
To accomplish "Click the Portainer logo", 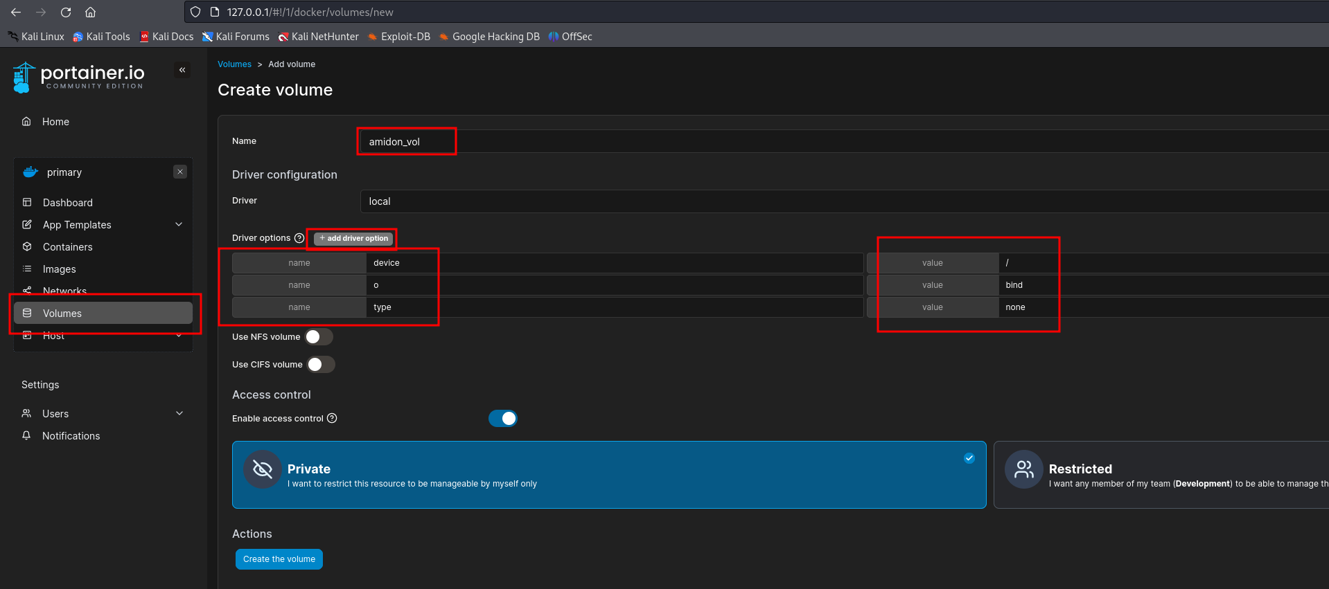I will [x=78, y=77].
